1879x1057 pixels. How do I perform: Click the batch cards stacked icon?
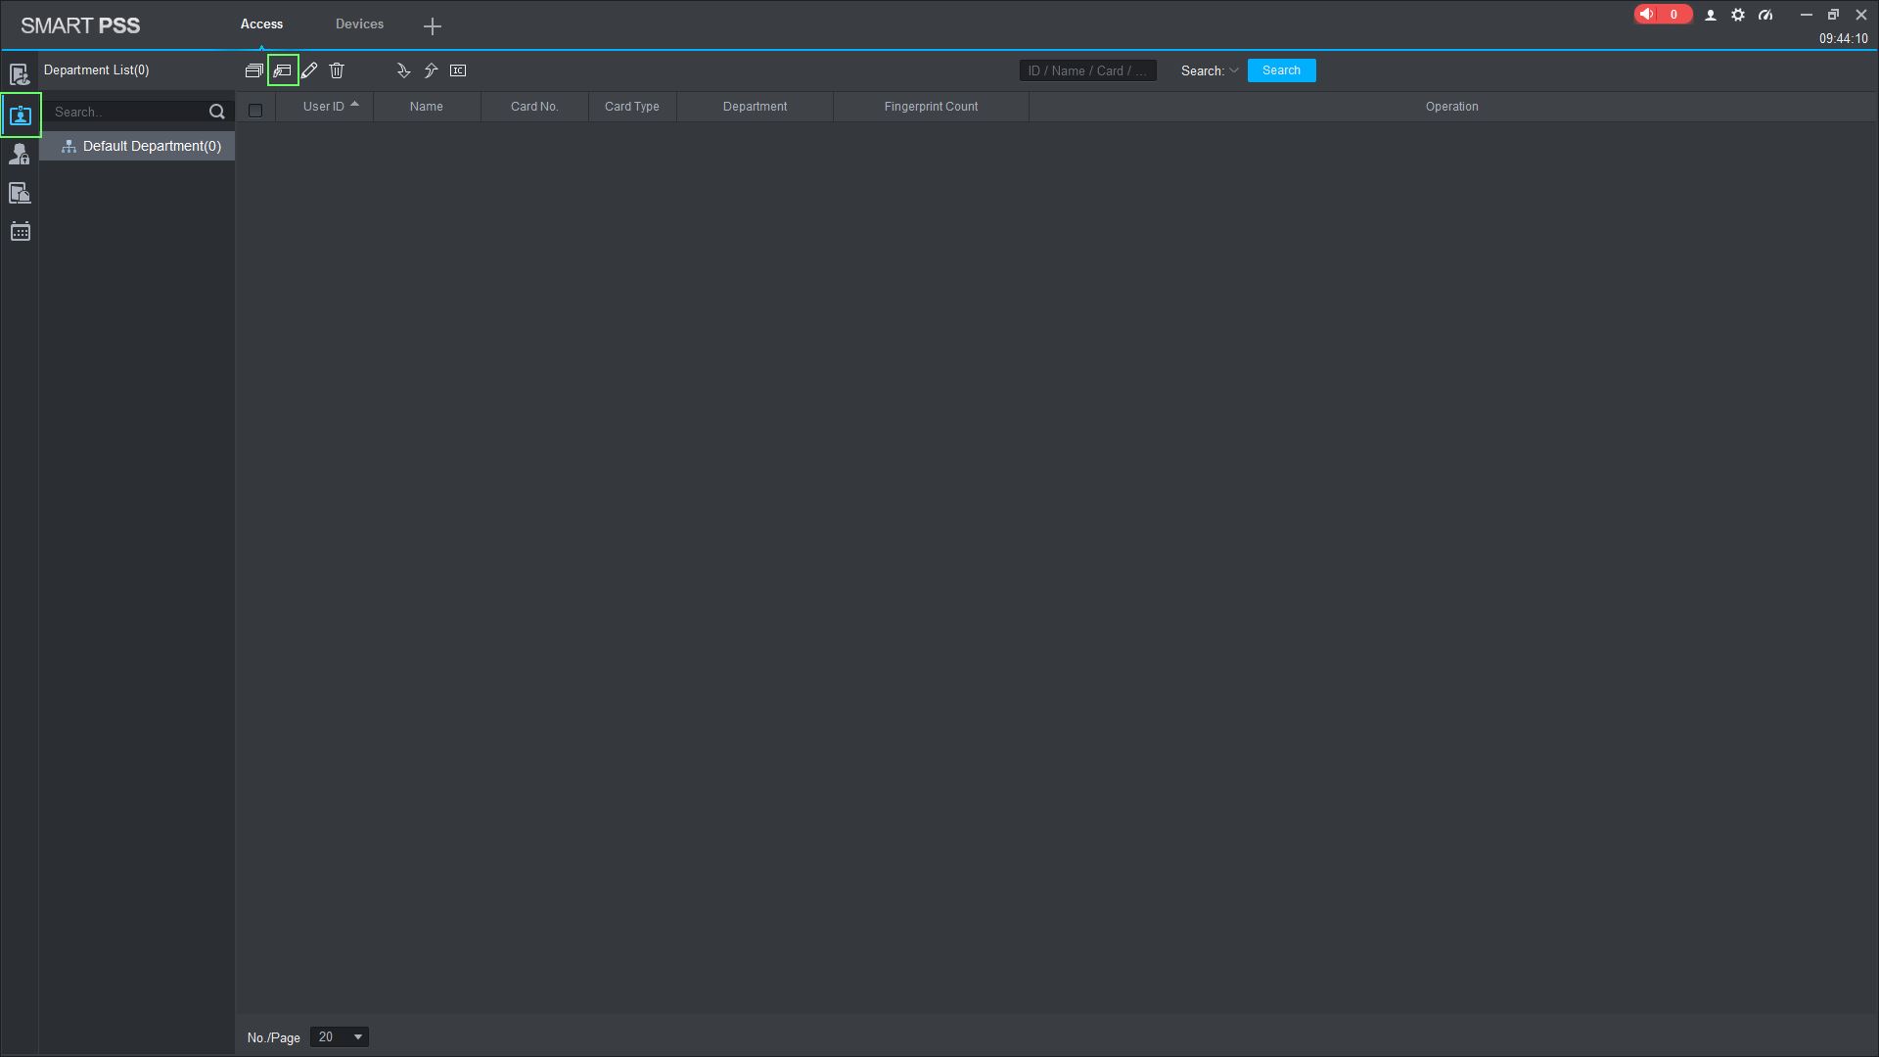[254, 70]
